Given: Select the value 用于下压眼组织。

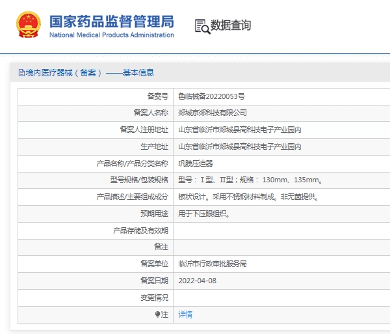Looking at the screenshot, I should (x=204, y=214).
